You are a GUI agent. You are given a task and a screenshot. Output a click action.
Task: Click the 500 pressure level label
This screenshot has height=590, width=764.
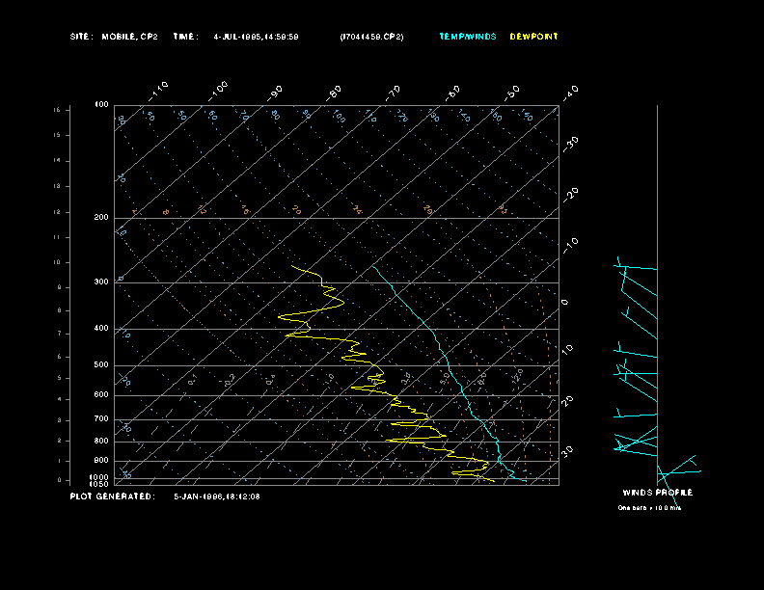(101, 364)
